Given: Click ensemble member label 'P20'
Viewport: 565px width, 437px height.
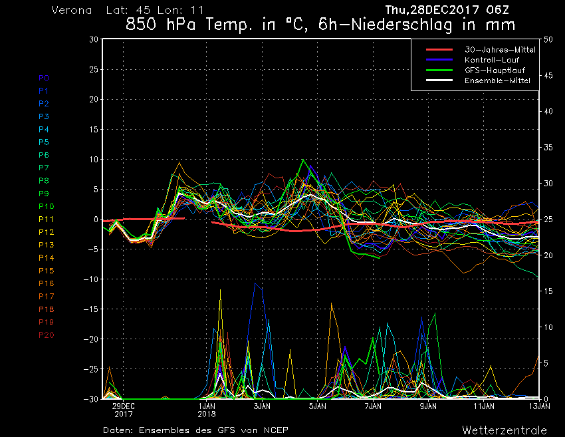Looking at the screenshot, I should click(x=47, y=335).
